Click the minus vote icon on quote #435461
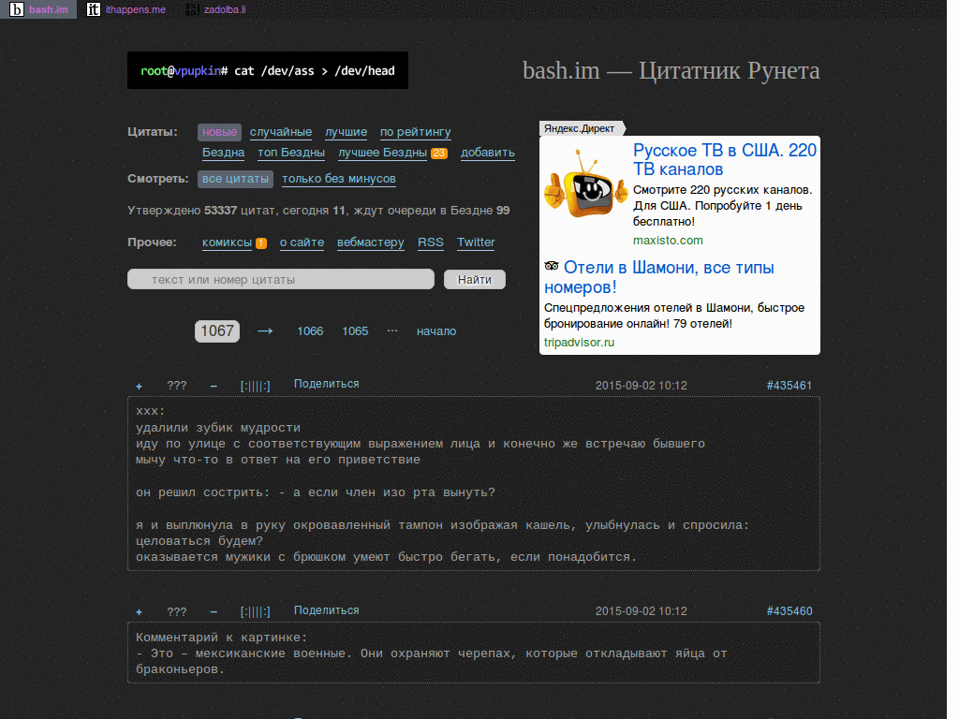Viewport: 959px width, 719px height. [x=214, y=386]
